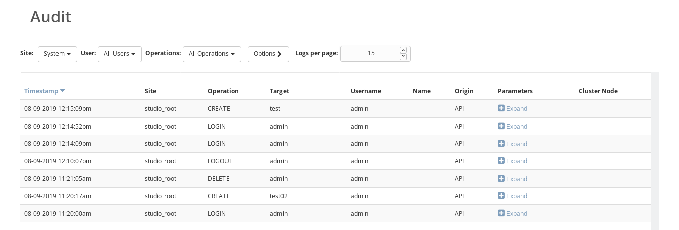Expand parameters for the test02 CREATE row
Viewport: 679px width, 230px height.
pyautogui.click(x=513, y=196)
